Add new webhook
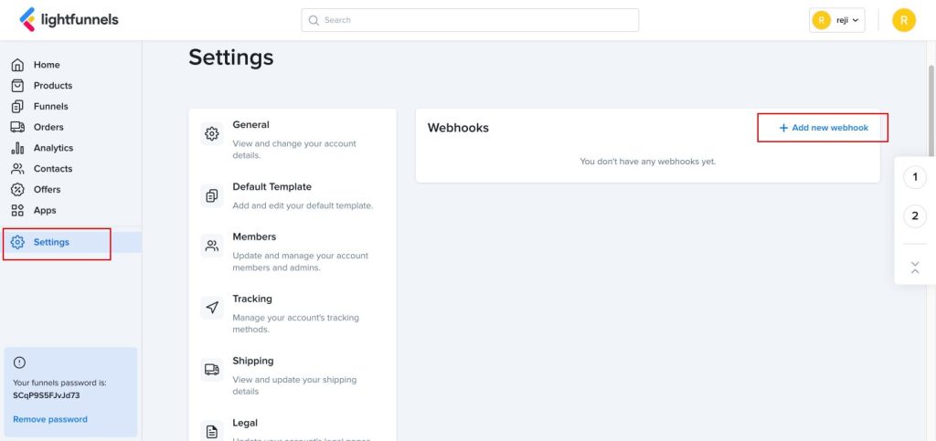 click(824, 128)
